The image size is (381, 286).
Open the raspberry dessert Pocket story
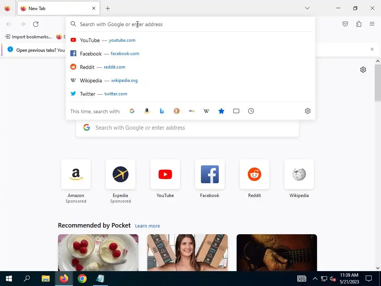coord(98,252)
